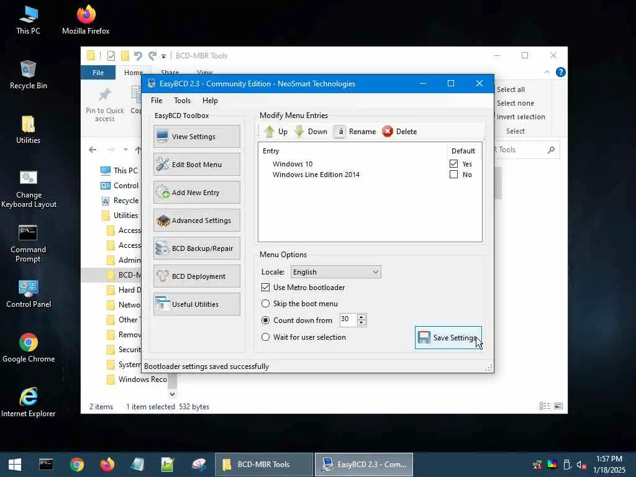The width and height of the screenshot is (636, 477).
Task: Open Utilities folder on desktop
Action: (x=28, y=129)
